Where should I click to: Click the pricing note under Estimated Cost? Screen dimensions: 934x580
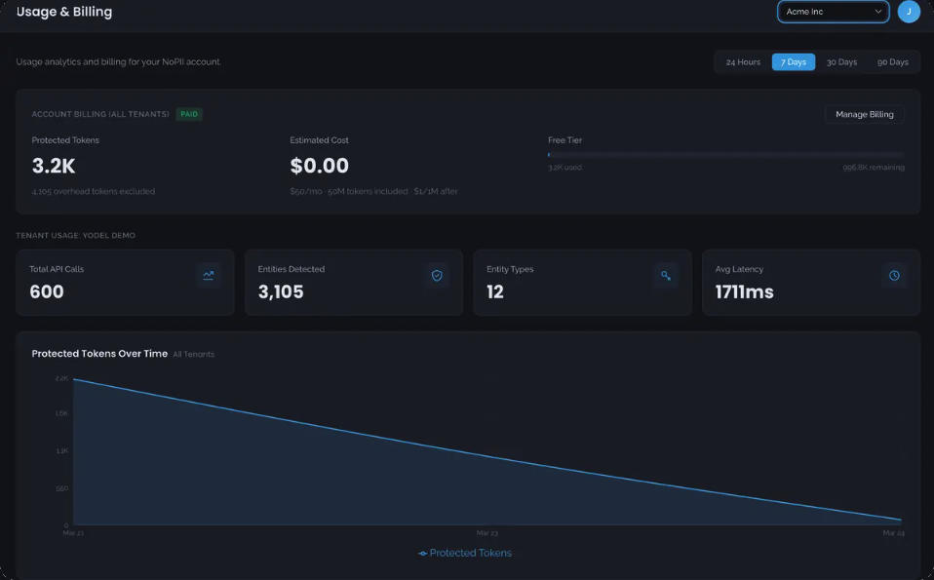373,191
